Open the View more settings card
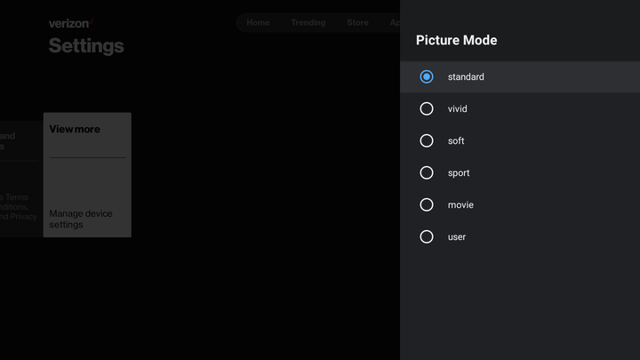Viewport: 640px width, 360px height. pos(87,175)
